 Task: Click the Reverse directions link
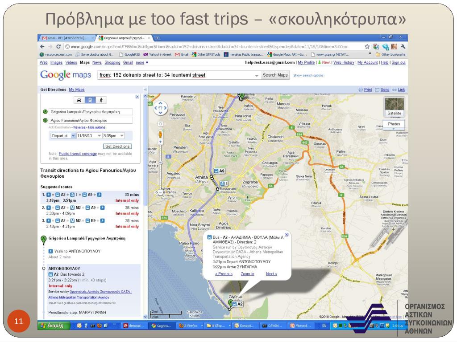(x=79, y=127)
